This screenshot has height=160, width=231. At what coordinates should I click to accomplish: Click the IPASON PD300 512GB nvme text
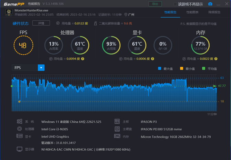click(161, 129)
